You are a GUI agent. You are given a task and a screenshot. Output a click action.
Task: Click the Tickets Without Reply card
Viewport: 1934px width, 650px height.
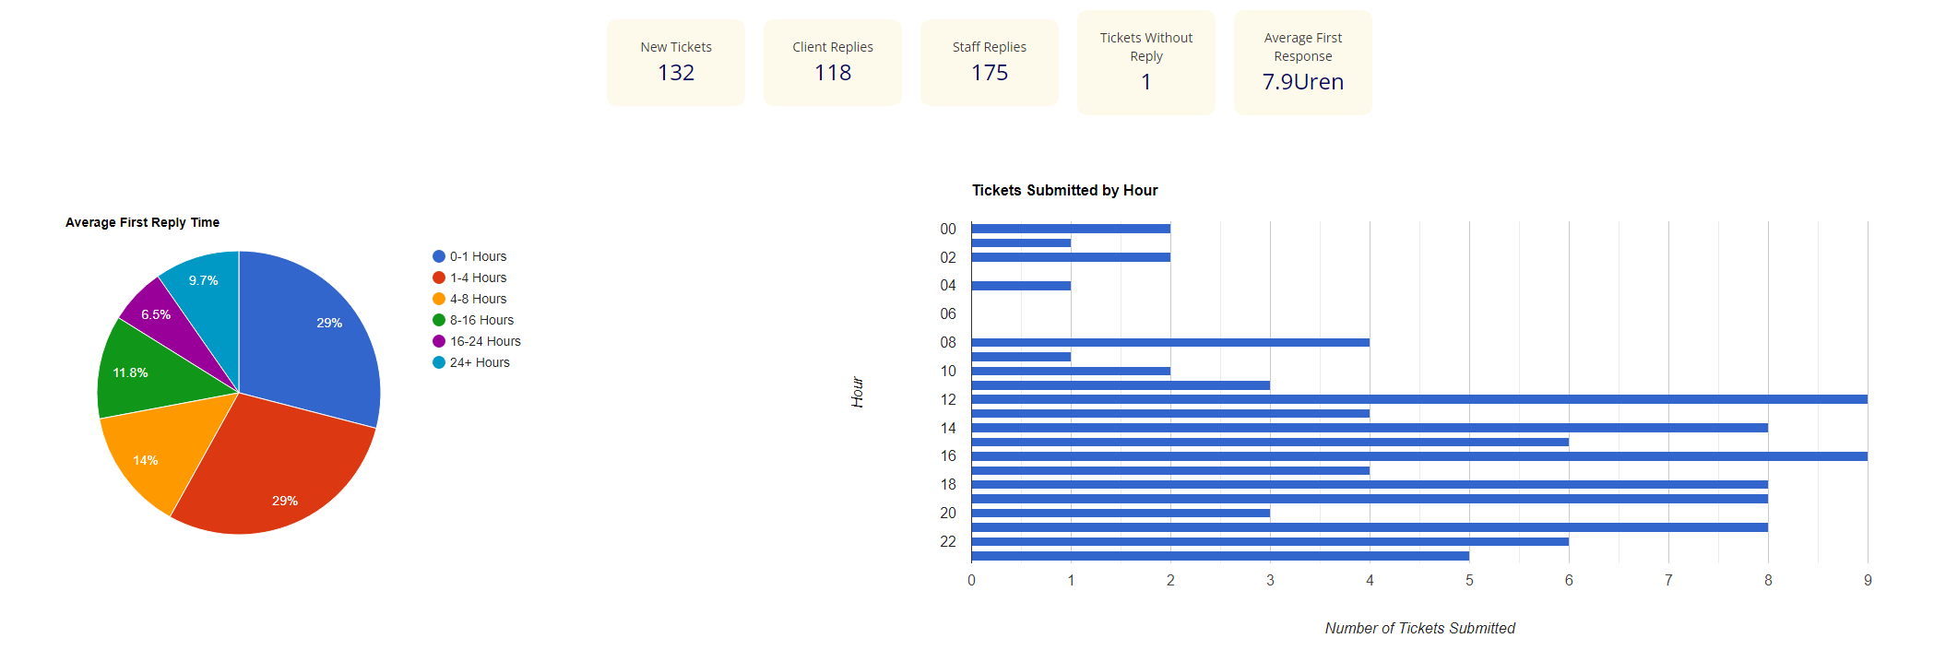tap(1145, 62)
